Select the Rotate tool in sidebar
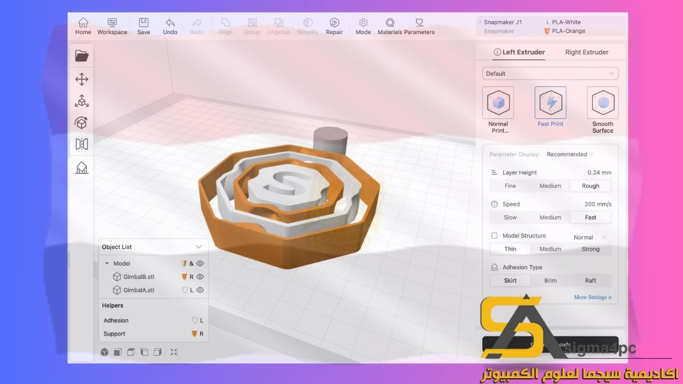683x384 pixels. 82,123
